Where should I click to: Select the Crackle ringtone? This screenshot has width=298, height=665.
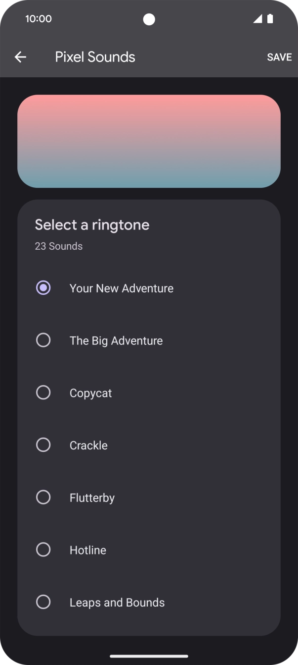[43, 444]
